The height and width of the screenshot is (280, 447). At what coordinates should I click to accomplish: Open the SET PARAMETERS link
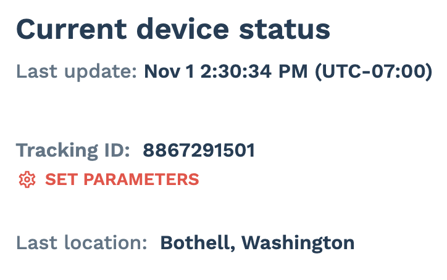coord(109,179)
